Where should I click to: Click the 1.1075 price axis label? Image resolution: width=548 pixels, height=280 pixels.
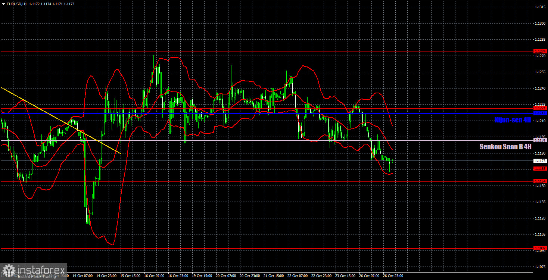(x=540, y=267)
